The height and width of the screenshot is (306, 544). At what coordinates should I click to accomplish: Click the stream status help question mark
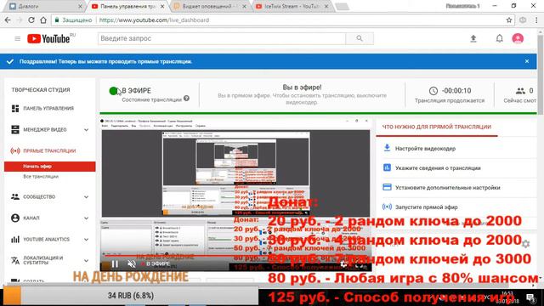tap(186, 99)
